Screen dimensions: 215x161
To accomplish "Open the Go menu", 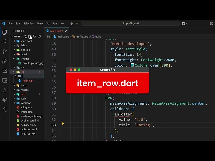I will point(47,23).
